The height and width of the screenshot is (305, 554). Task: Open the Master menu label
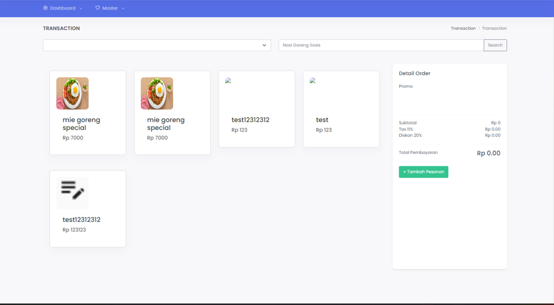click(110, 8)
